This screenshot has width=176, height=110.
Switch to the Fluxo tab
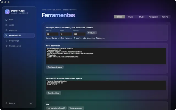(131, 17)
